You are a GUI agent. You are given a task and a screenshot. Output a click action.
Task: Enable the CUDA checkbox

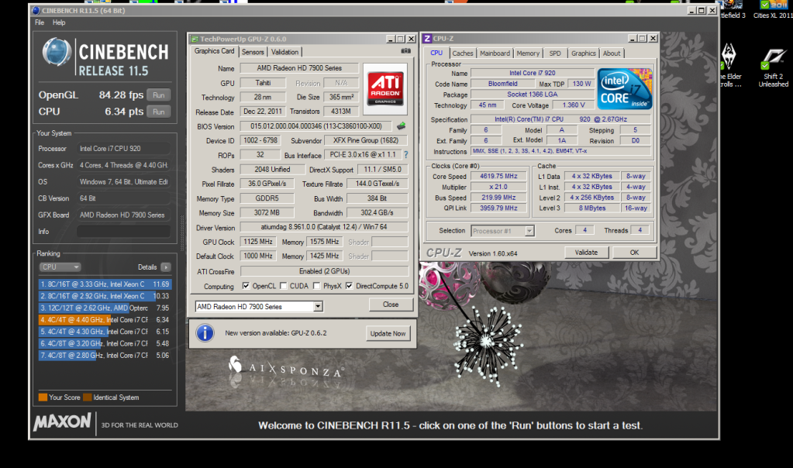point(284,286)
